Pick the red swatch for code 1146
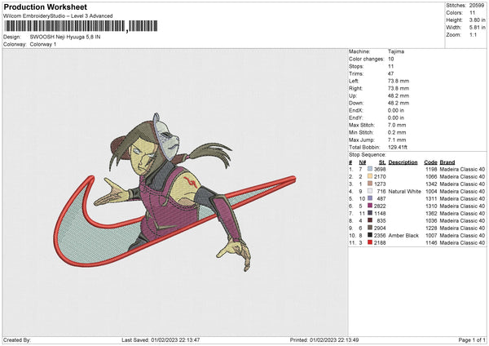 click(370, 242)
